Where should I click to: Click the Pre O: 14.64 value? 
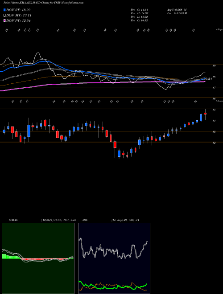click(139, 10)
